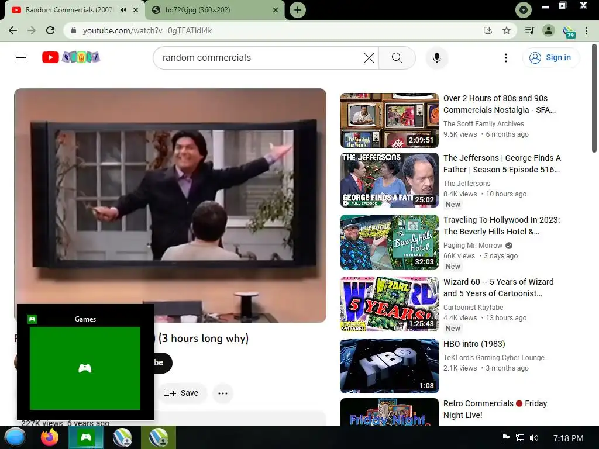Visit TeKLord's Gaming Cyber Lounge channel
This screenshot has width=599, height=449.
(494, 358)
